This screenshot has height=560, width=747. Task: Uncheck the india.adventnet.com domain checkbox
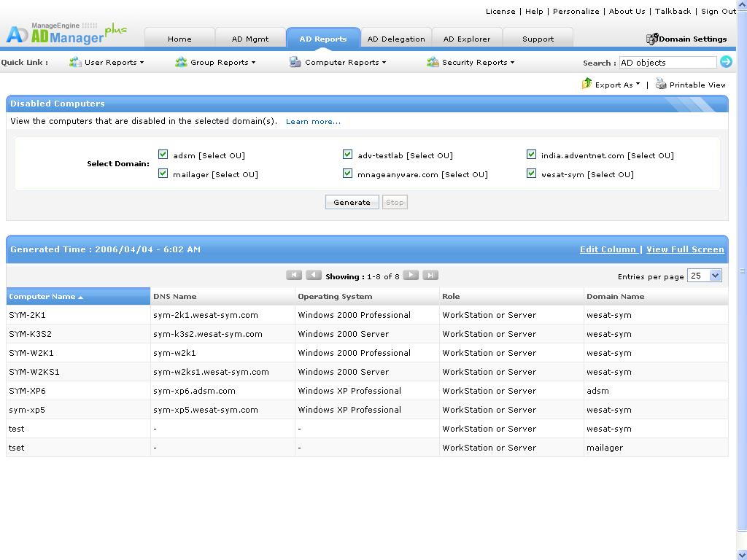(x=531, y=155)
